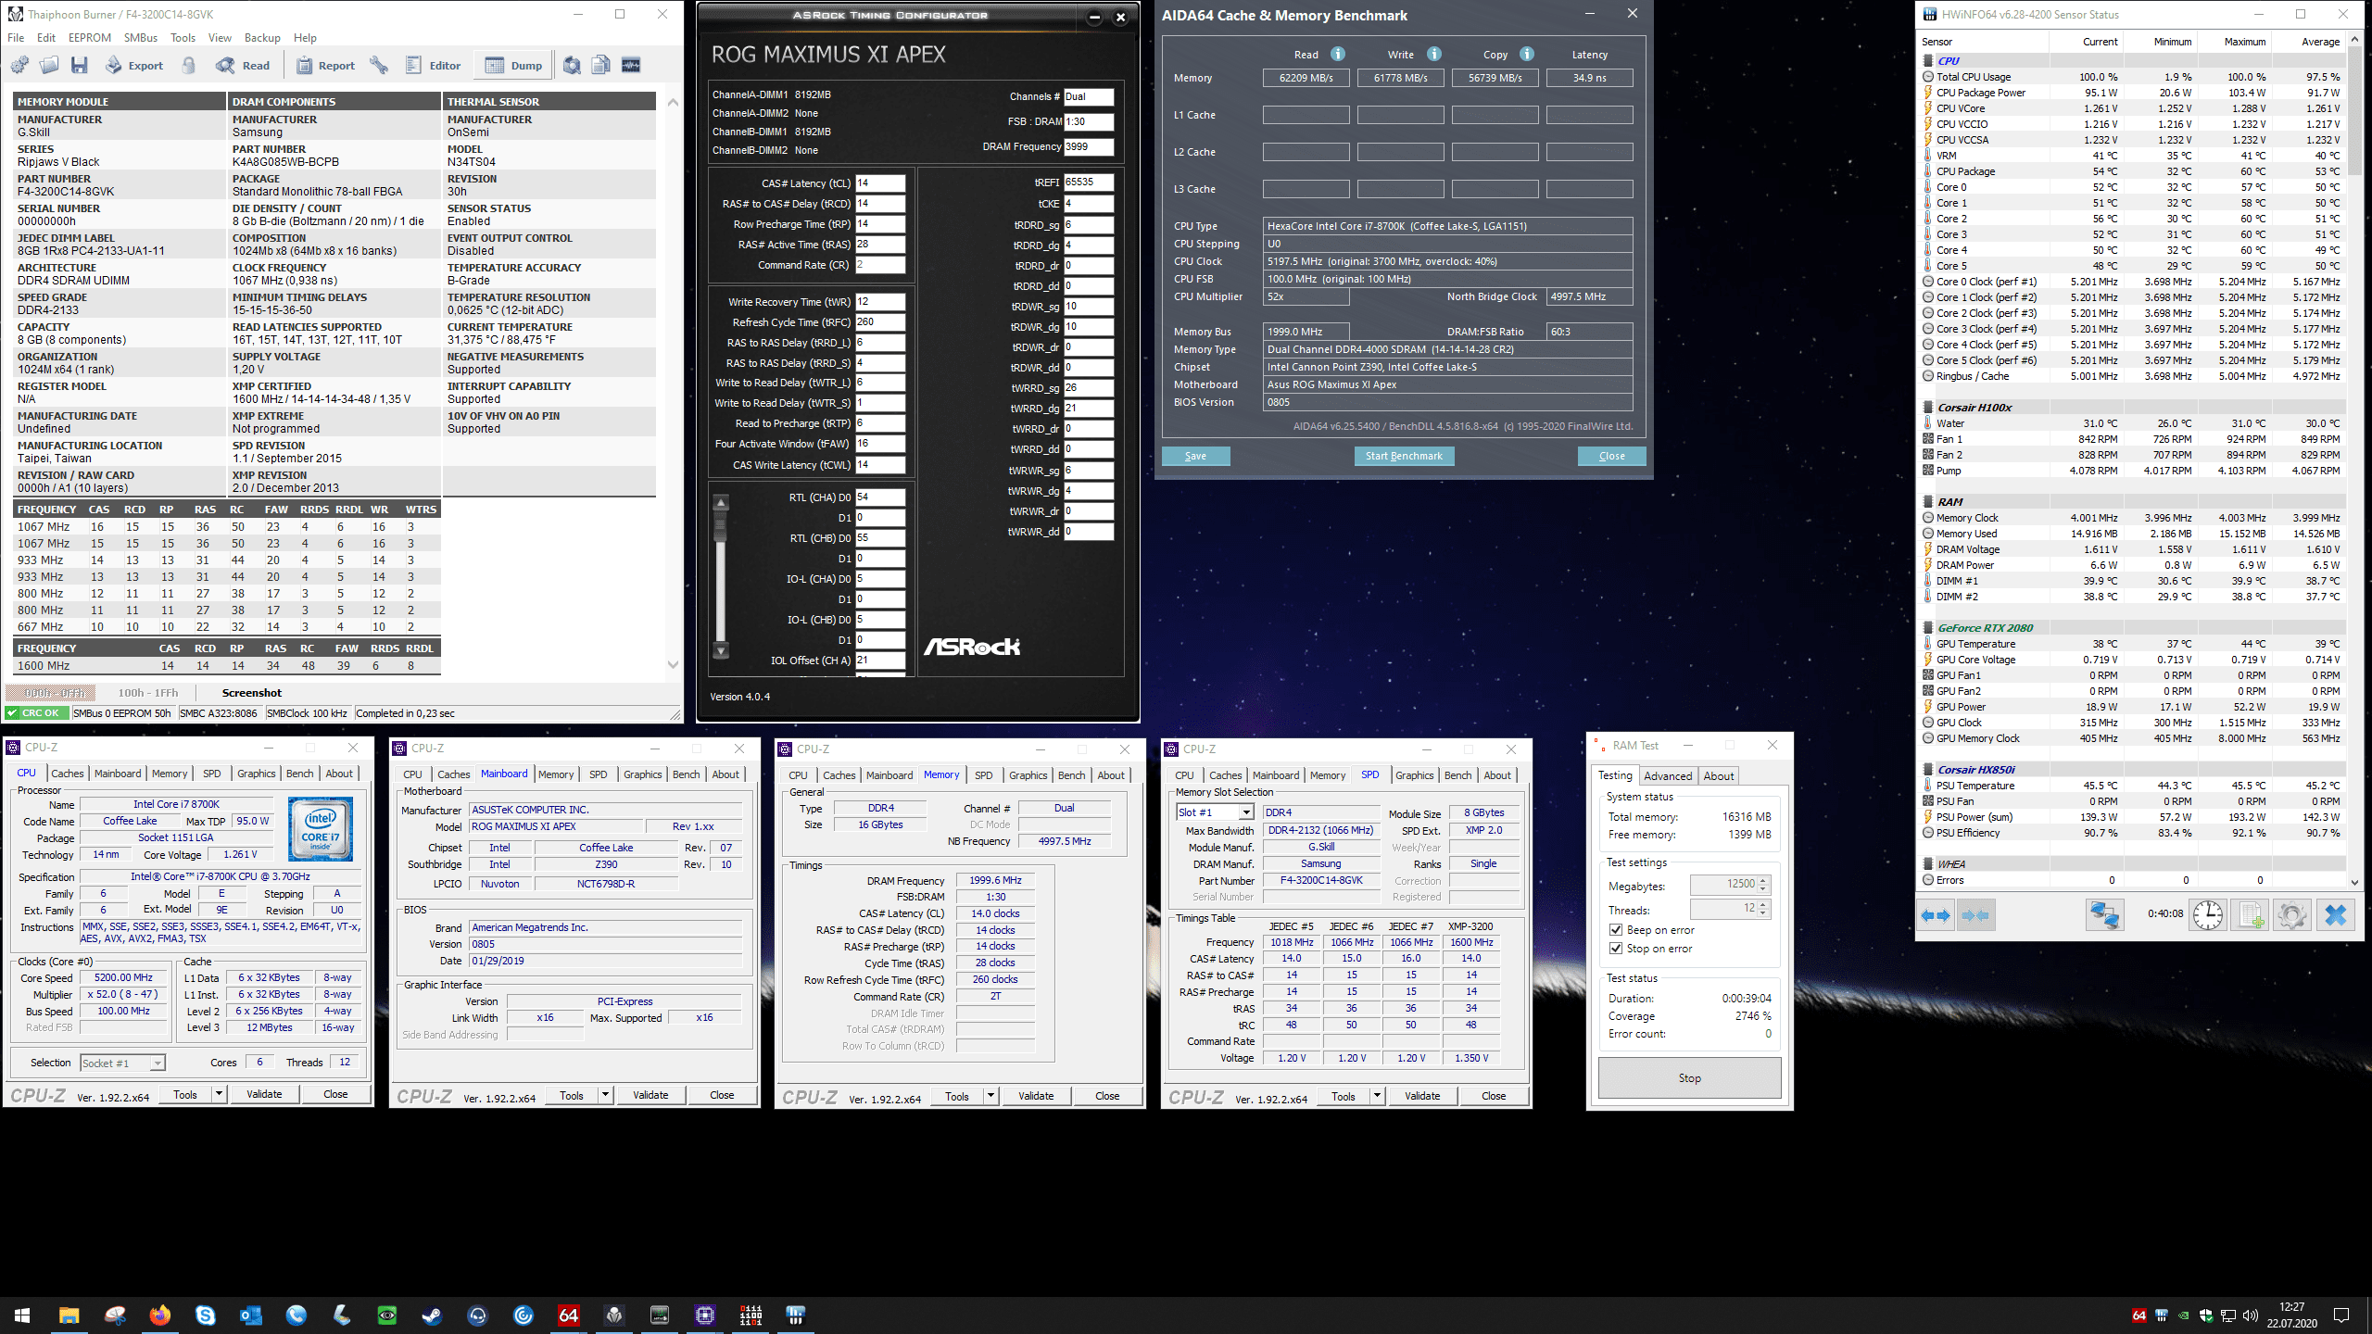Click the Threads stepper in RAM Test
2372x1334 pixels.
(x=1763, y=910)
